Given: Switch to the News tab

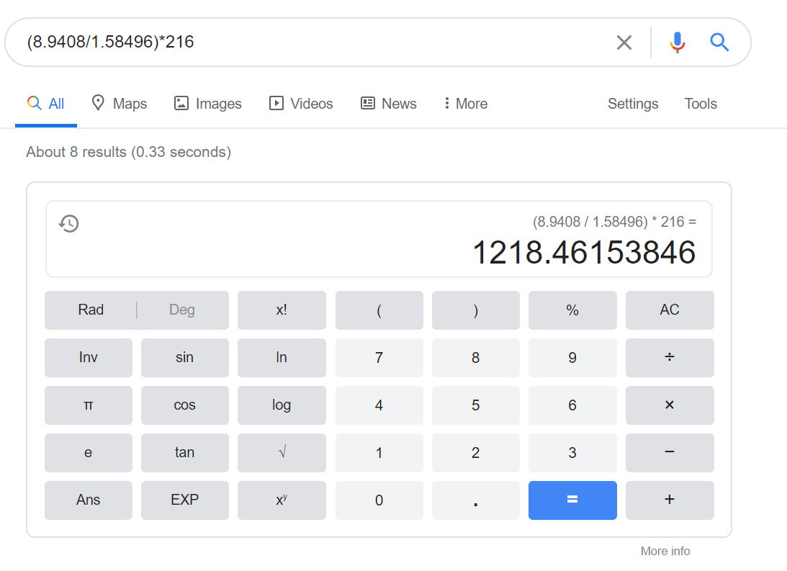Looking at the screenshot, I should (x=389, y=104).
